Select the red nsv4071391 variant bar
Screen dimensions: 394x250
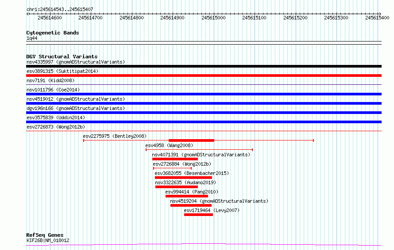pos(175,159)
